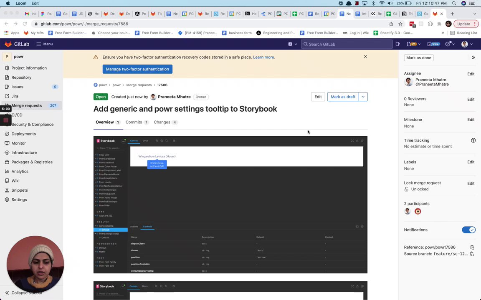Screen dimensions: 481x300
Task: Open Snippets in sidebar
Action: 31,190
